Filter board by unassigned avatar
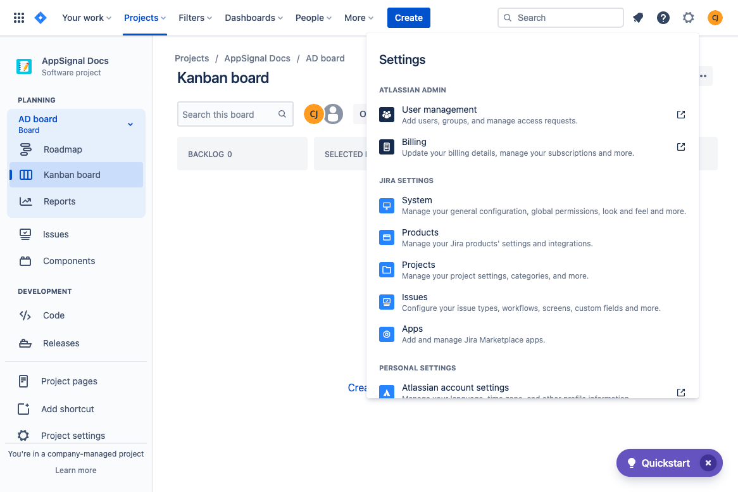738x492 pixels. 333,114
